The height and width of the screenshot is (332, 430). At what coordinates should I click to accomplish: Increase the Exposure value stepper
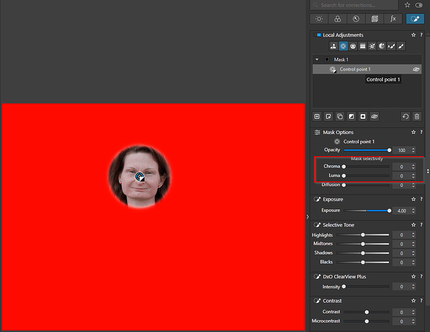click(413, 208)
